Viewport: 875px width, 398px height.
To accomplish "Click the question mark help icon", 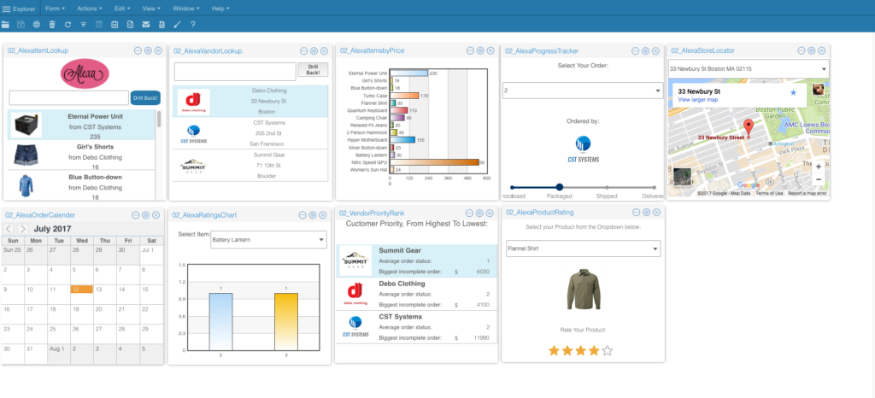I will [x=192, y=25].
